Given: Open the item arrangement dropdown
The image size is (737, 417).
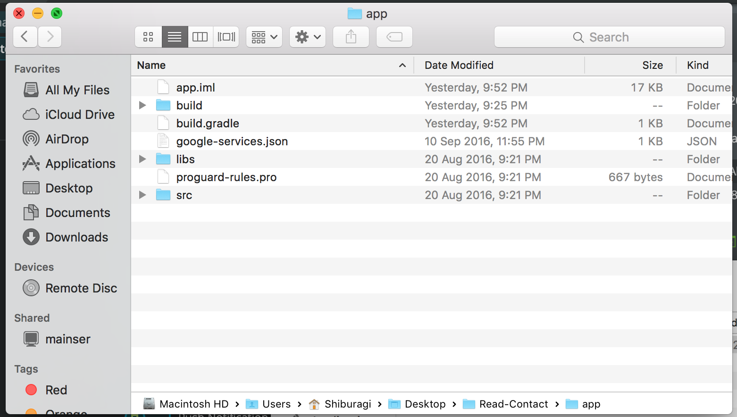Looking at the screenshot, I should pyautogui.click(x=264, y=37).
